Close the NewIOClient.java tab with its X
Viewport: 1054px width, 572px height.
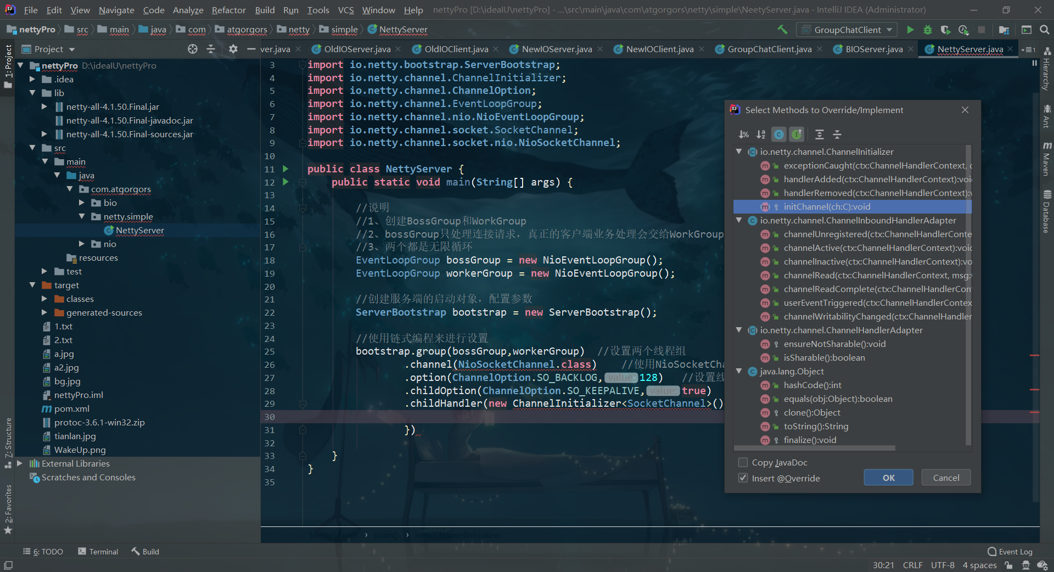point(702,49)
